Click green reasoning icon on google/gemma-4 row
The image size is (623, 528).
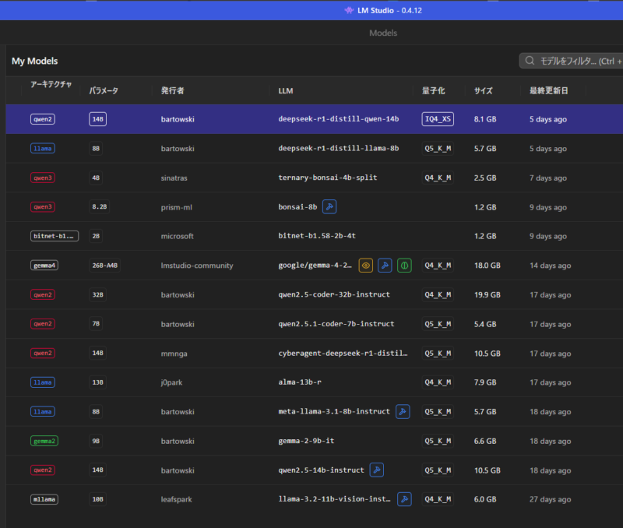404,266
